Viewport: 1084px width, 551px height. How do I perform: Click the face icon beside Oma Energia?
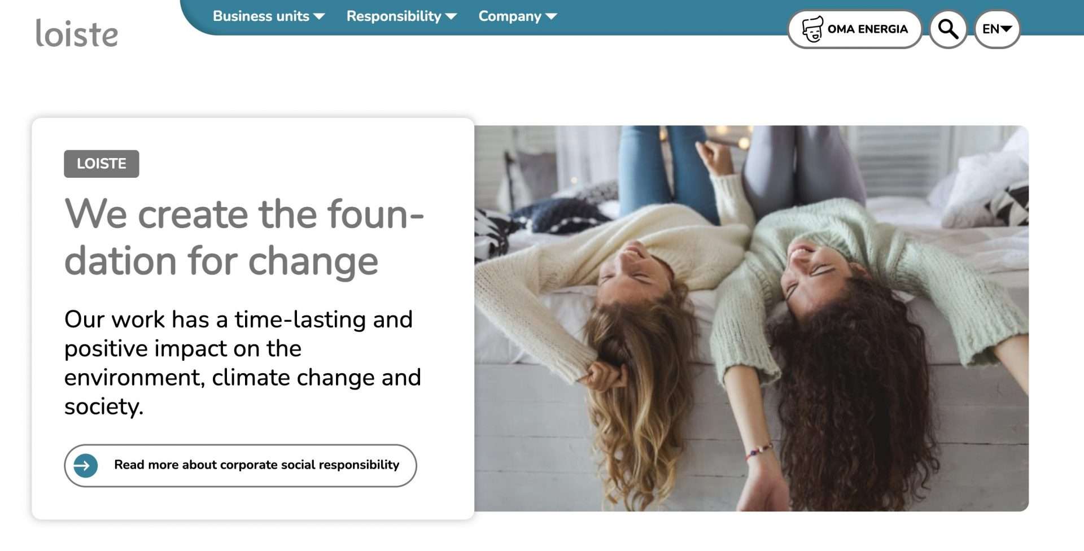point(812,29)
